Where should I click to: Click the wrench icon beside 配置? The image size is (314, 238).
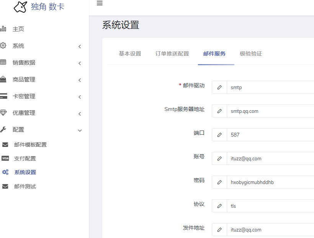[x=3, y=129]
